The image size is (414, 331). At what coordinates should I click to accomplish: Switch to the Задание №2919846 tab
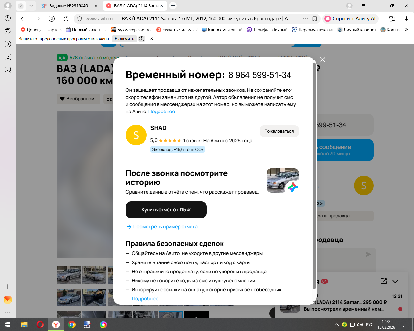pyautogui.click(x=70, y=6)
